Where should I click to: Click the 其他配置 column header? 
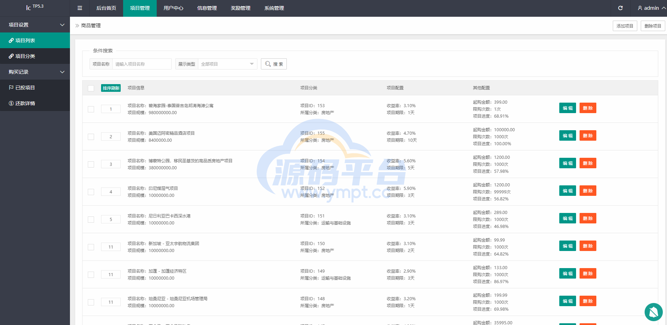coord(482,88)
